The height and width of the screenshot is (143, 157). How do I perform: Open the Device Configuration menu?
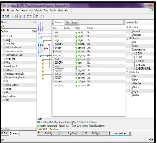(x=36, y=11)
